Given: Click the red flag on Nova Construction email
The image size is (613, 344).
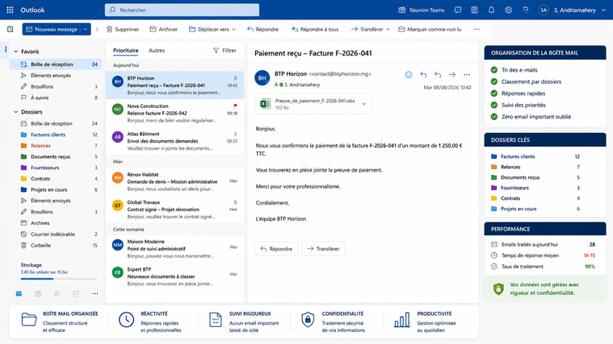Looking at the screenshot, I should click(235, 106).
